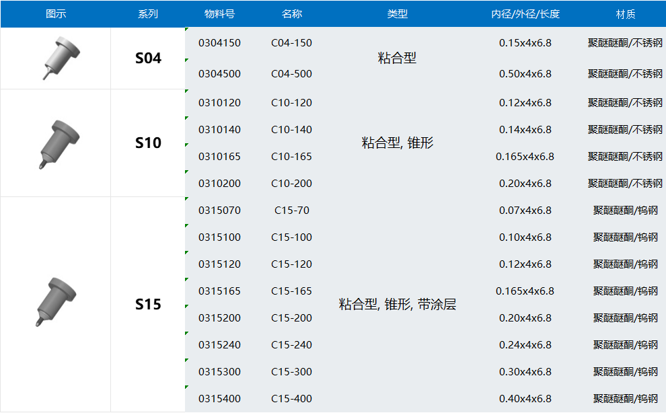
Task: Select the 物料号 column header
Action: [x=219, y=13]
